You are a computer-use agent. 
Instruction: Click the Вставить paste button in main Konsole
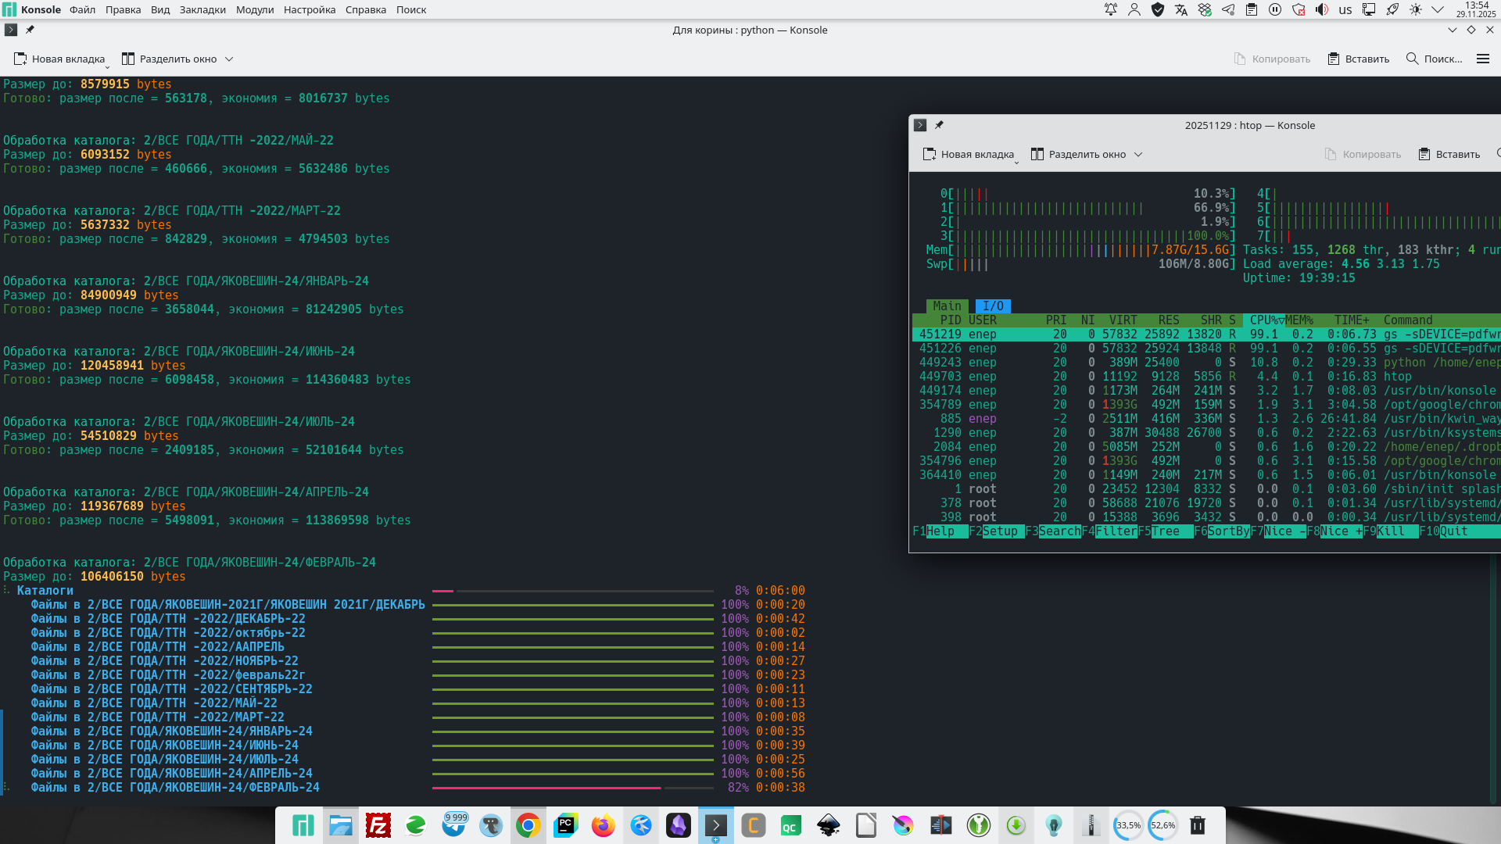pyautogui.click(x=1359, y=59)
